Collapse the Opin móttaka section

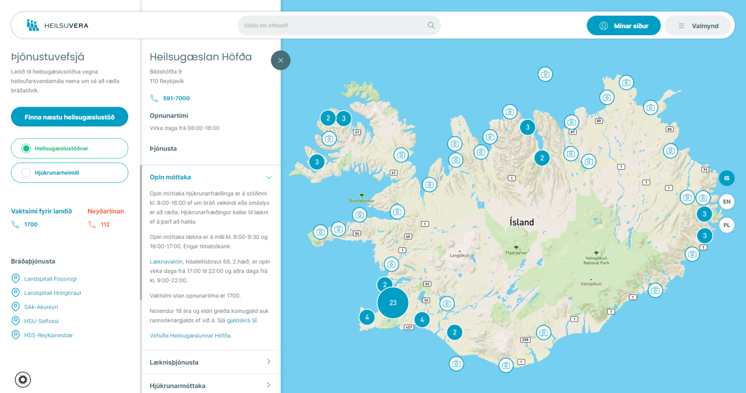click(269, 177)
